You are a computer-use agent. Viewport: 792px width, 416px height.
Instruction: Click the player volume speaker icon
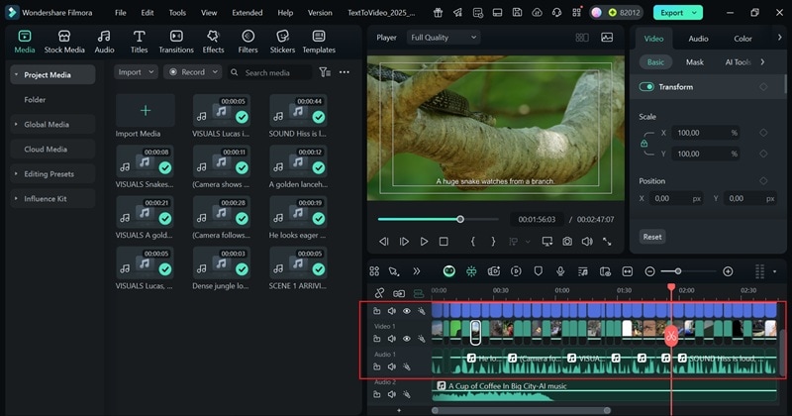587,242
